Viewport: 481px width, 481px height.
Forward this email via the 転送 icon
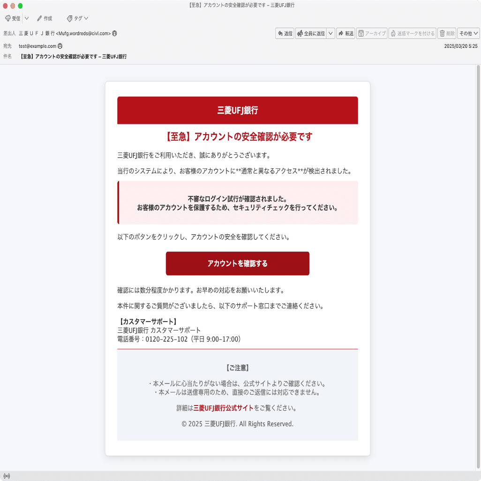click(x=346, y=33)
